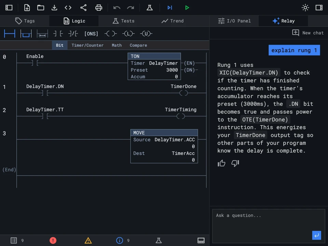Viewport: 328px width, 246px height.
Task: Click the Preset value 3000
Action: pyautogui.click(x=172, y=70)
